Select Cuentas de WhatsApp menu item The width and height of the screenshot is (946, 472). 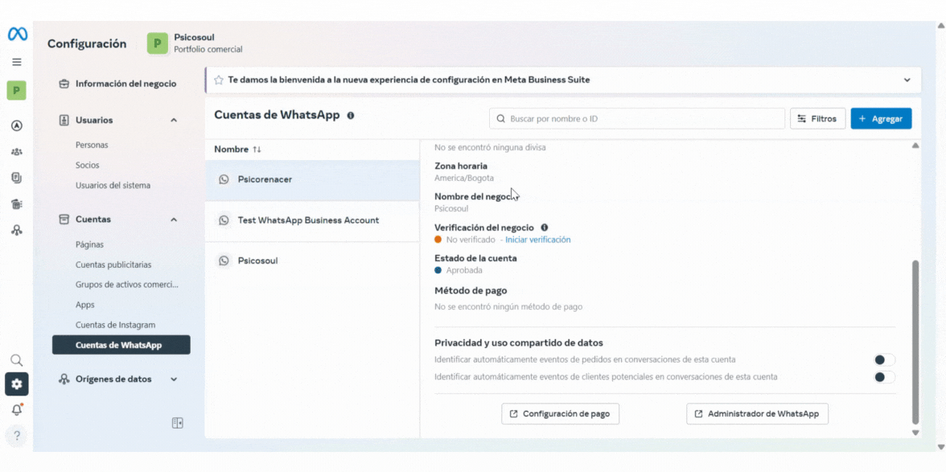(121, 346)
